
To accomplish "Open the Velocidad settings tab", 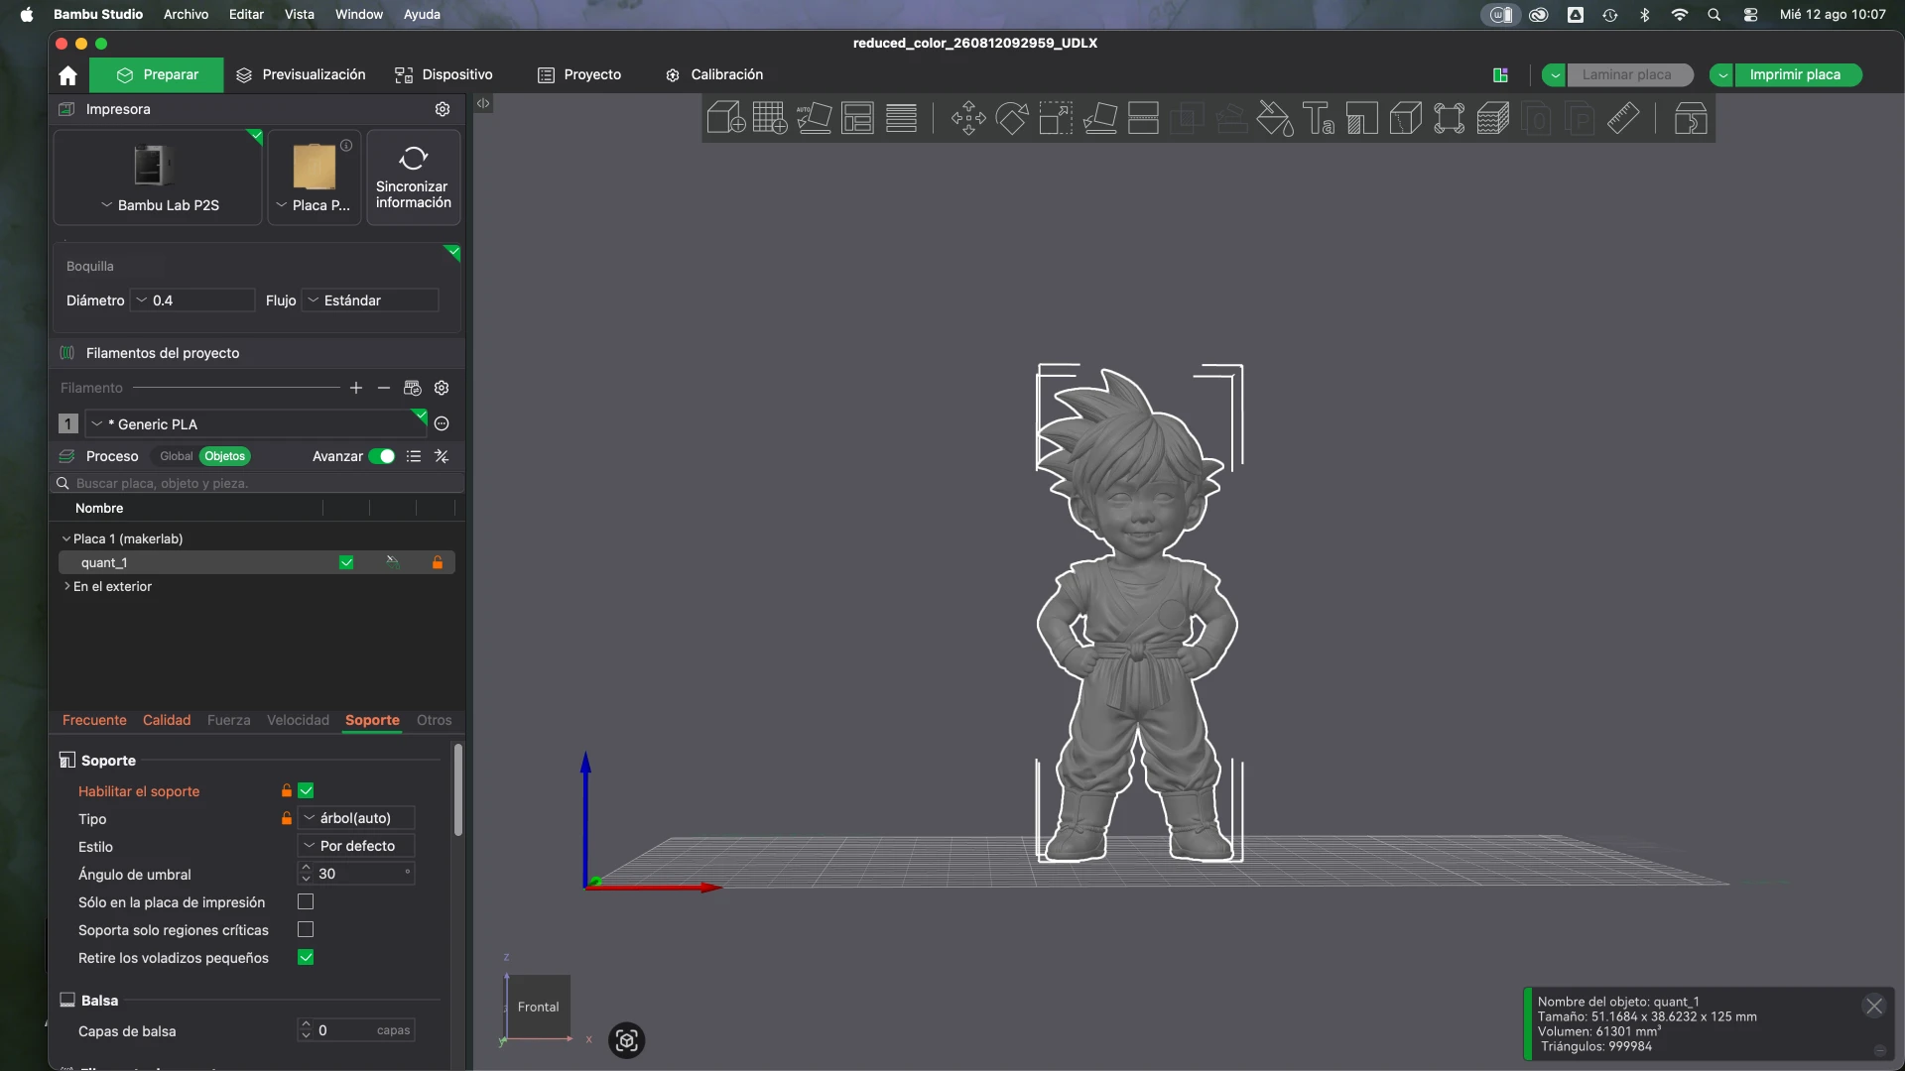I will [x=298, y=720].
